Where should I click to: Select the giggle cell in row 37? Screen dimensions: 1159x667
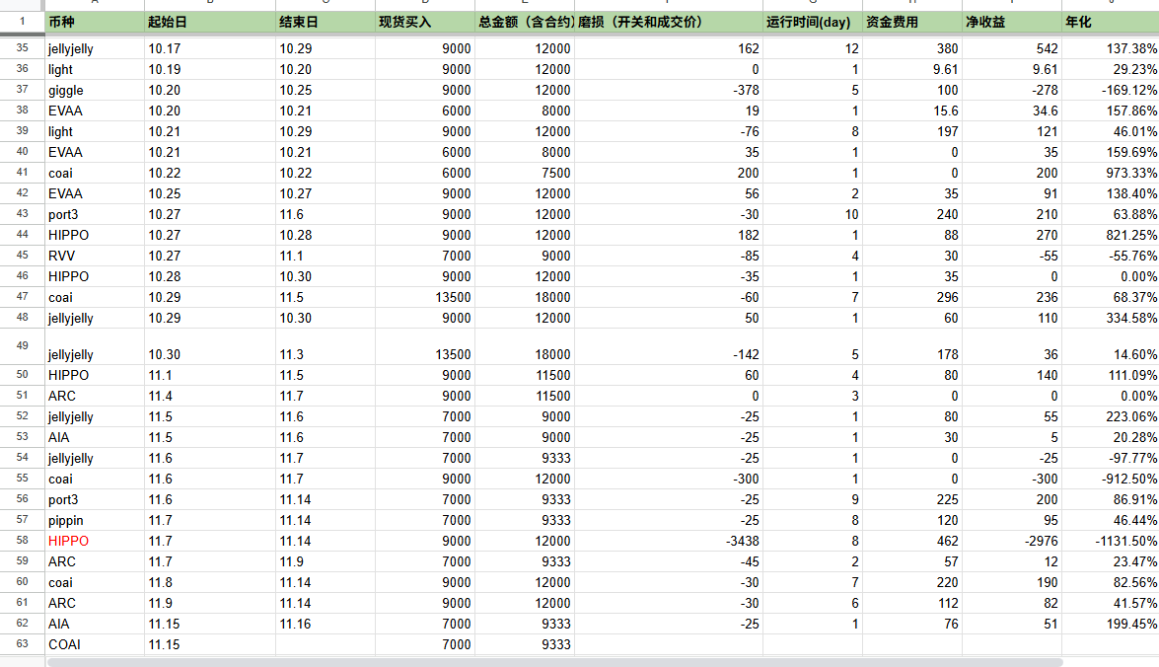(95, 90)
